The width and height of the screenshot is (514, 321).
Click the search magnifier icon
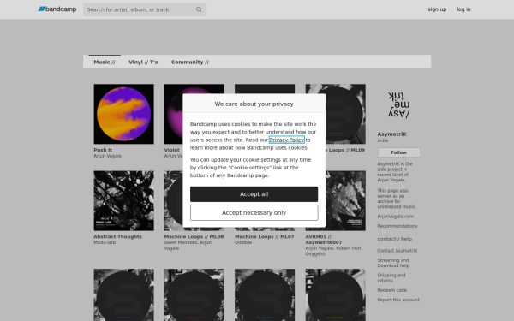coord(199,9)
